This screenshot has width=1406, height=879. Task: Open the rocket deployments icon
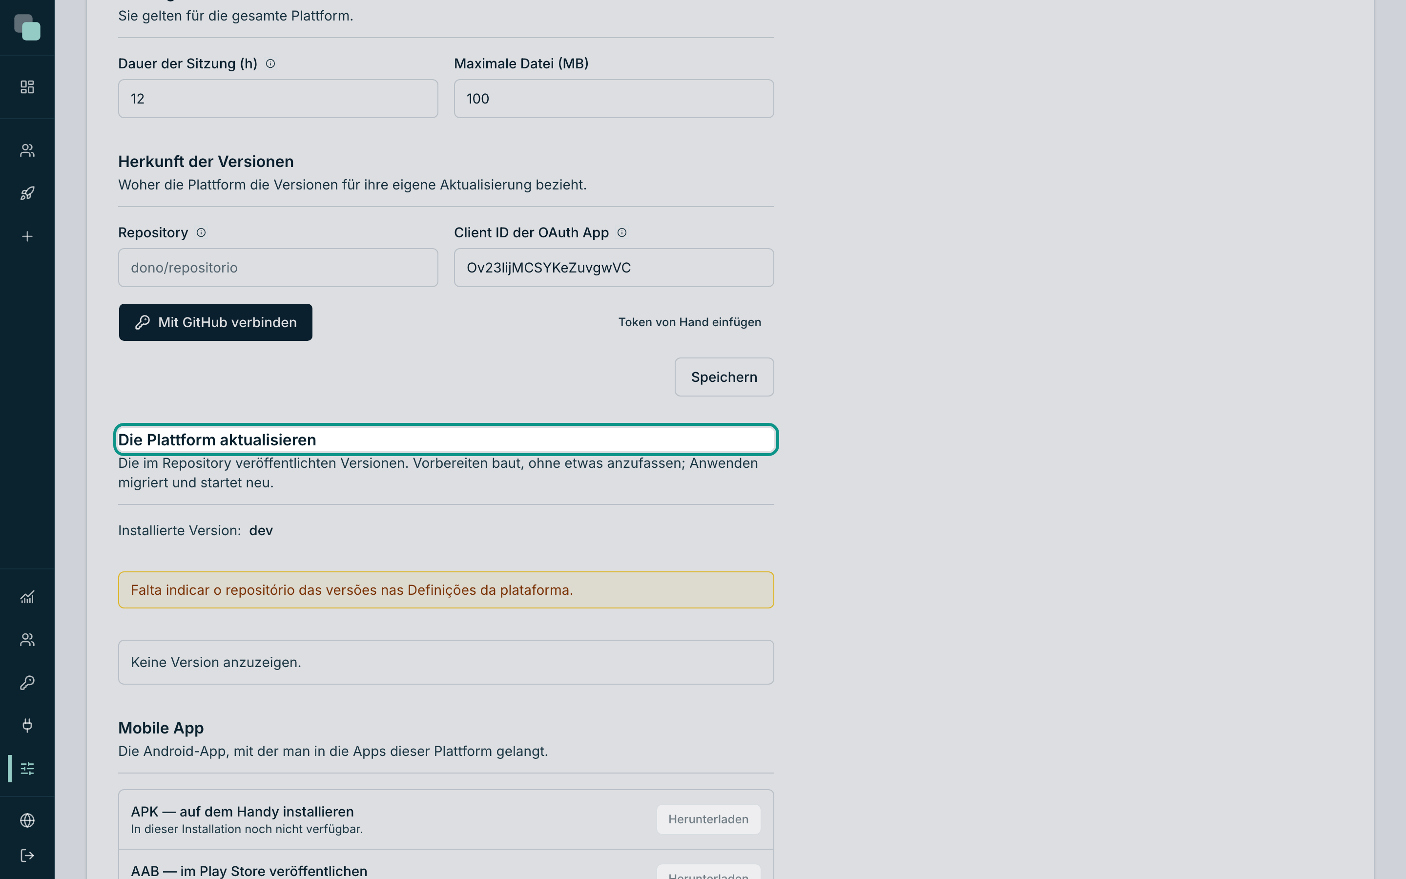(27, 193)
